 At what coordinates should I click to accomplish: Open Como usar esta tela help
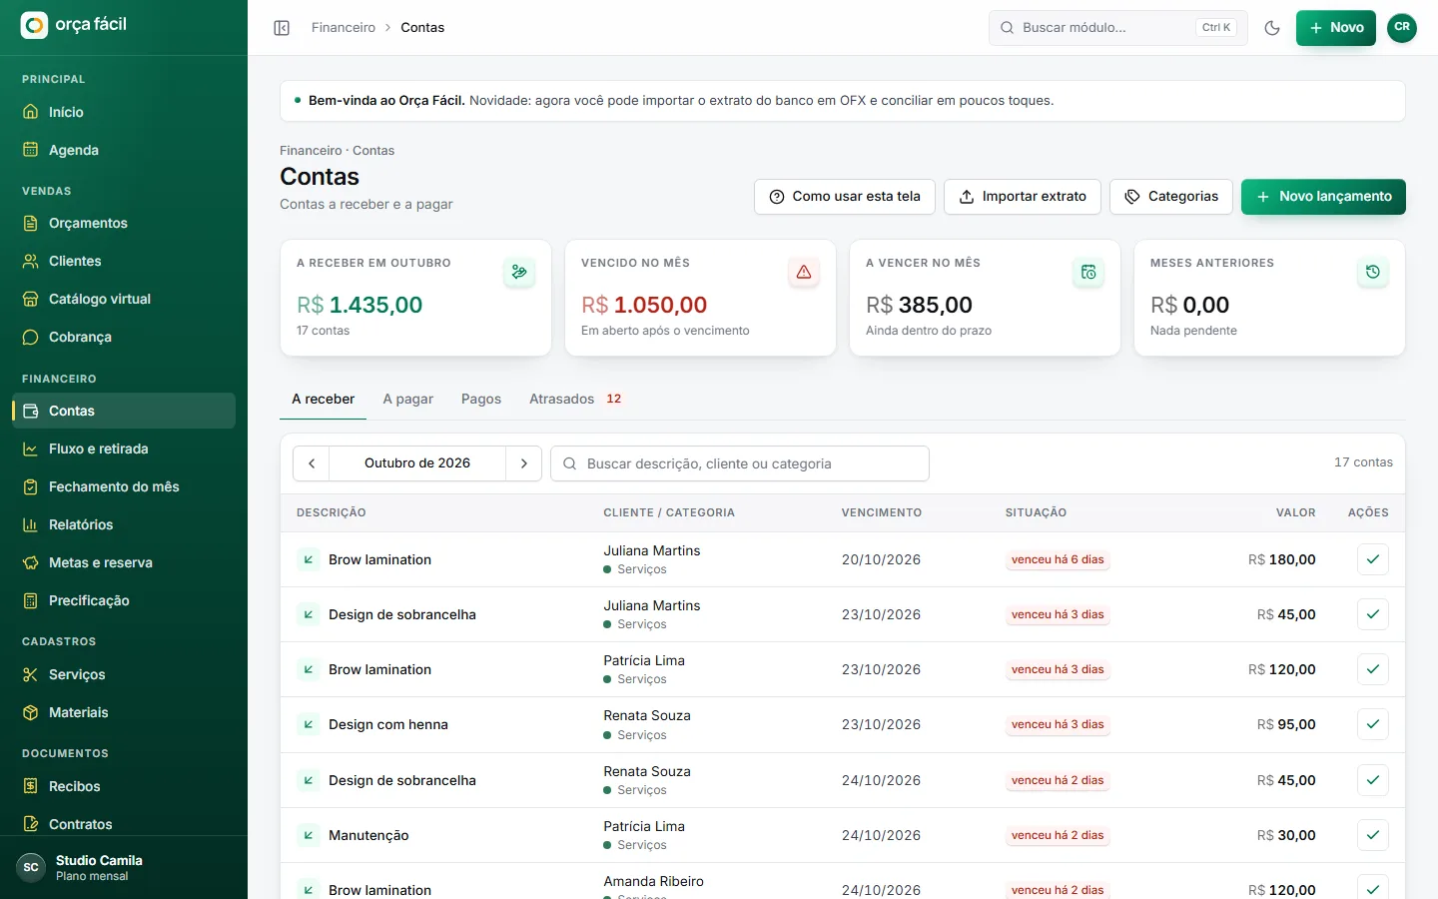[845, 197]
